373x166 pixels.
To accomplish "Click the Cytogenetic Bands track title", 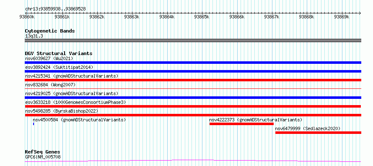I will (50, 31).
